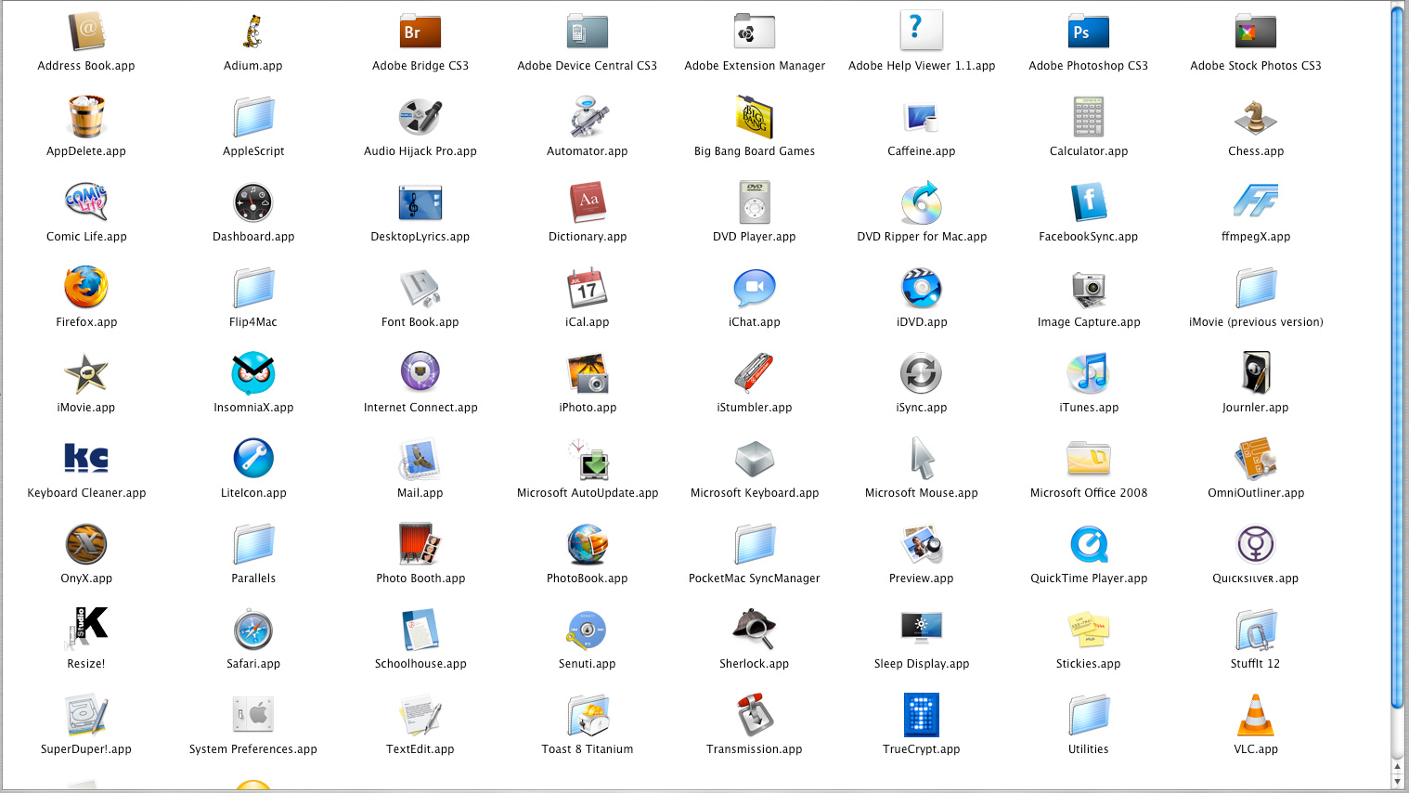
Task: Click the vertical scrollbar thumb
Action: (x=1398, y=357)
